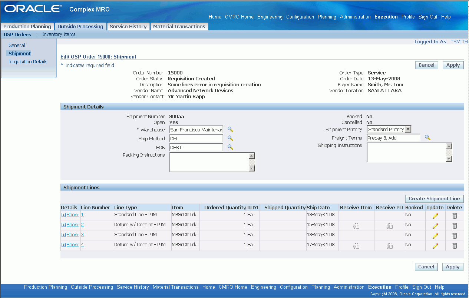Click bottom Cancel button

coord(426,267)
